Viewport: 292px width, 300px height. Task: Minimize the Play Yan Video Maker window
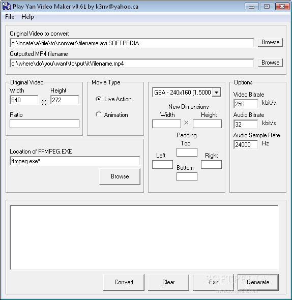(x=252, y=7)
